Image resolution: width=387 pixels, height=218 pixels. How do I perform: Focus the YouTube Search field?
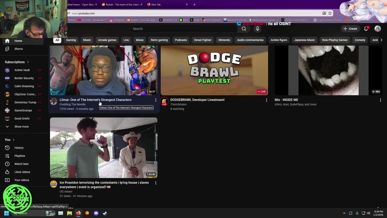(183, 29)
